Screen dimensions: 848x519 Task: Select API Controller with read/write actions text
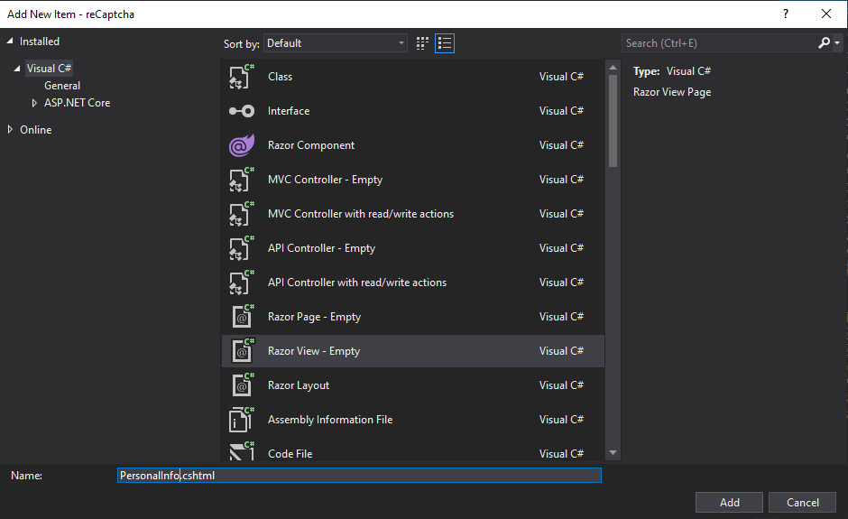(x=357, y=283)
